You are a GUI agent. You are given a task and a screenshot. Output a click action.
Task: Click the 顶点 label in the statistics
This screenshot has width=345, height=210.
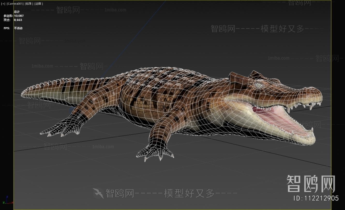(x=7, y=20)
